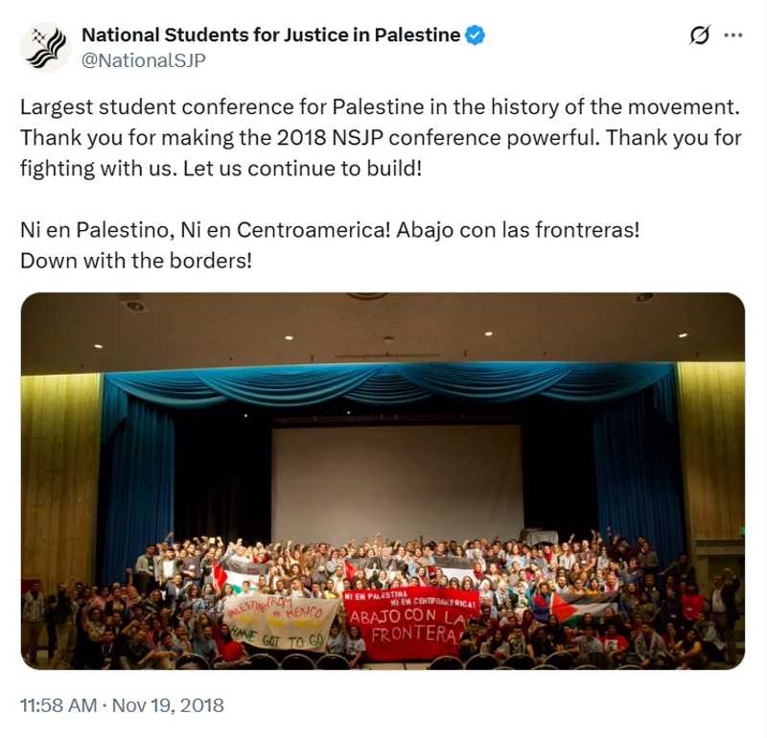The height and width of the screenshot is (738, 767).
Task: Click the white projection screen in photo
Action: pos(397,484)
